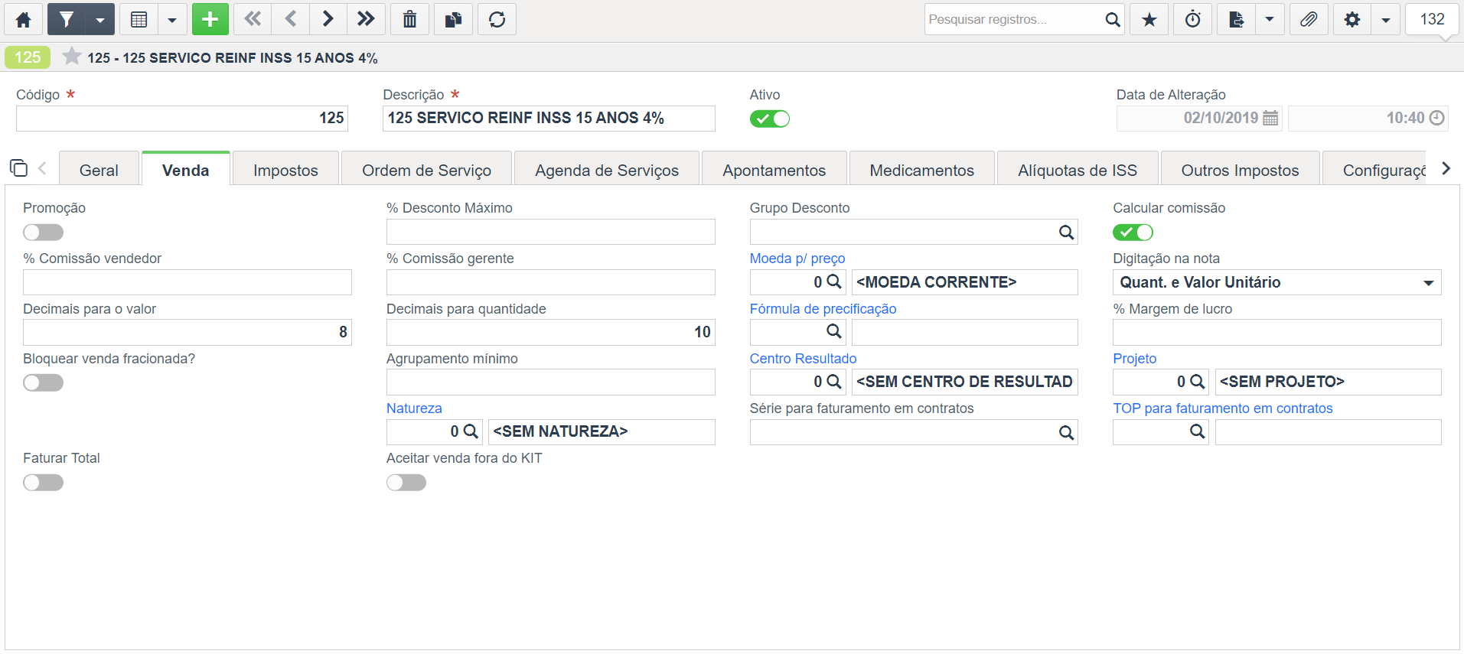1464x654 pixels.
Task: Mark record 125 as favorite star
Action: (72, 57)
